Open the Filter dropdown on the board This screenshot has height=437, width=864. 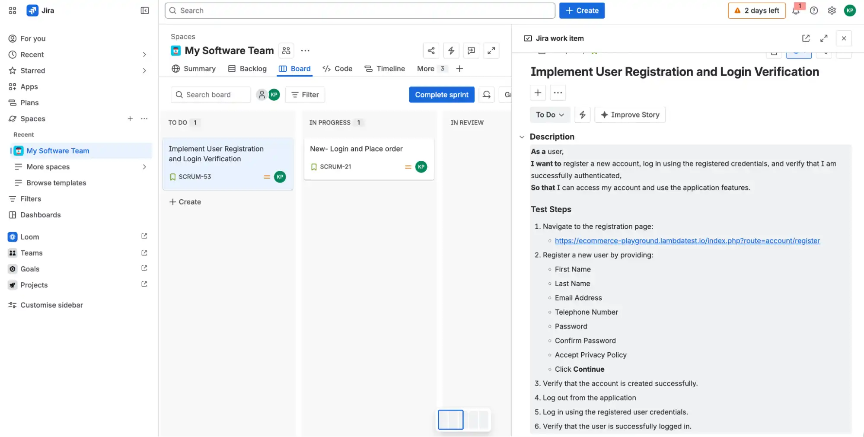(x=305, y=95)
